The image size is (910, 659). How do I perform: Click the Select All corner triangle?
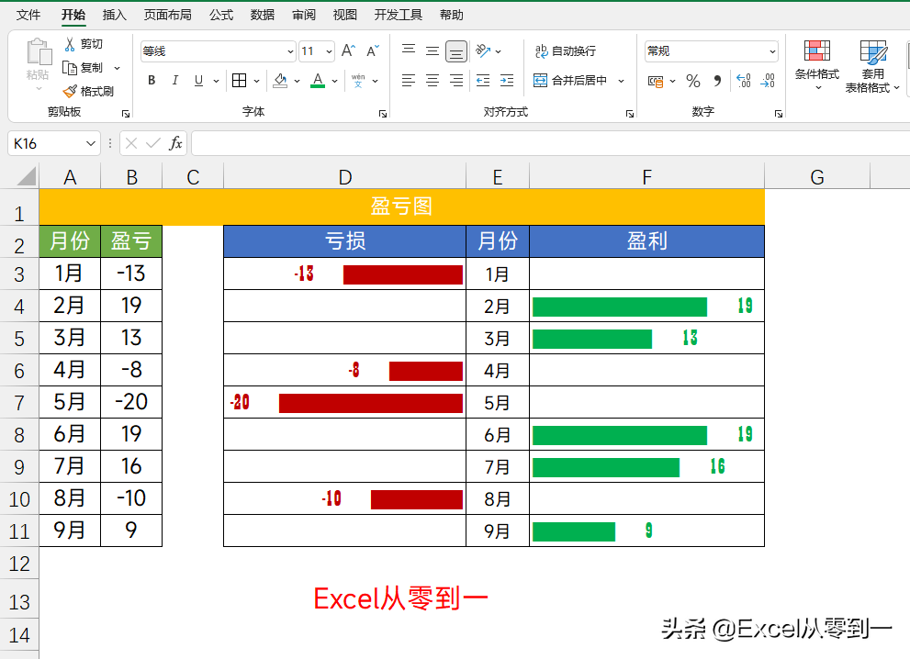(26, 176)
